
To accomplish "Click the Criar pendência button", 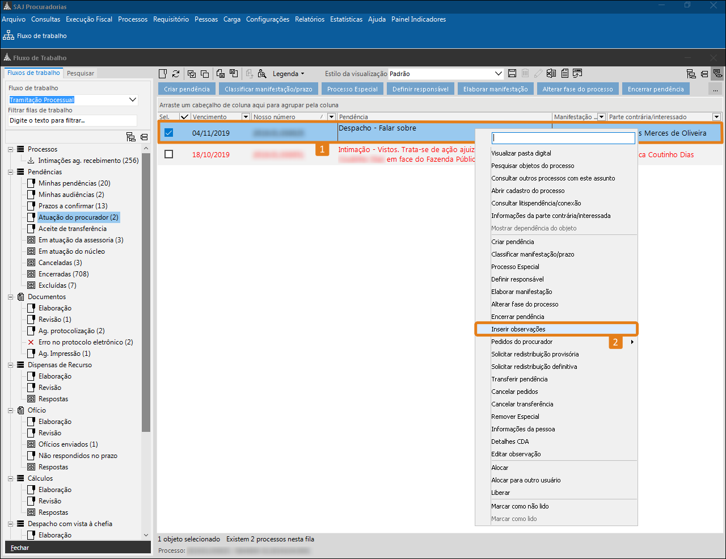I will (187, 89).
